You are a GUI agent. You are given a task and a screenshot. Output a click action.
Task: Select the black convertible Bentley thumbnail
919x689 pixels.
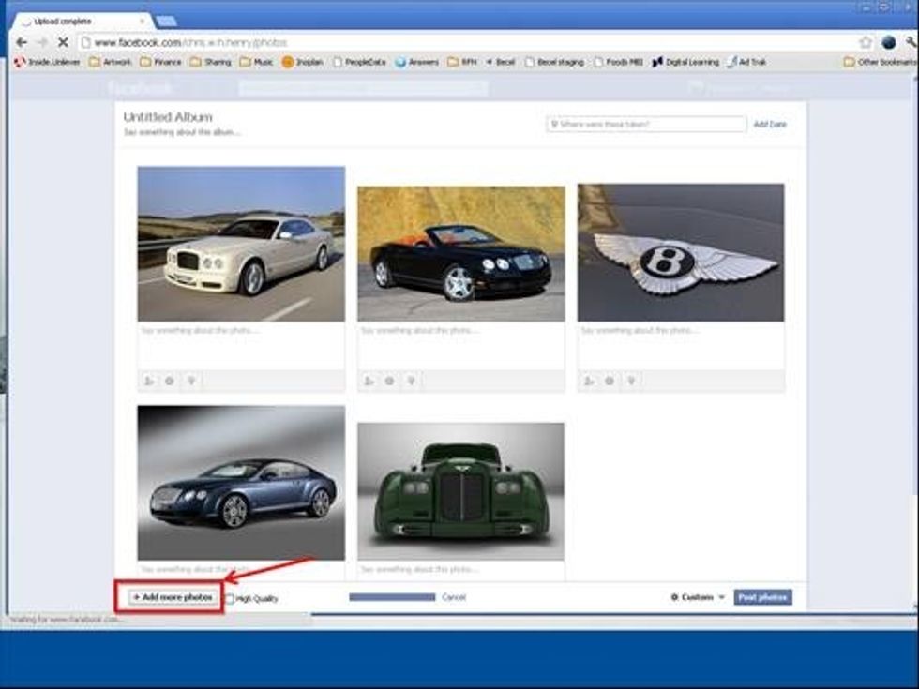[x=461, y=254]
